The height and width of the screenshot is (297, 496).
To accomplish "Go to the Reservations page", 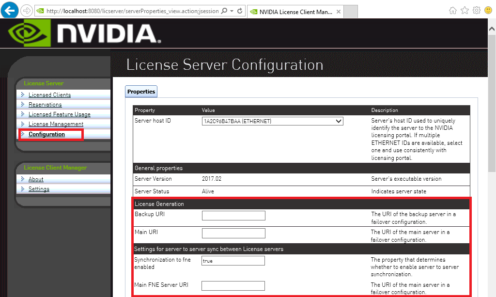I will click(46, 104).
